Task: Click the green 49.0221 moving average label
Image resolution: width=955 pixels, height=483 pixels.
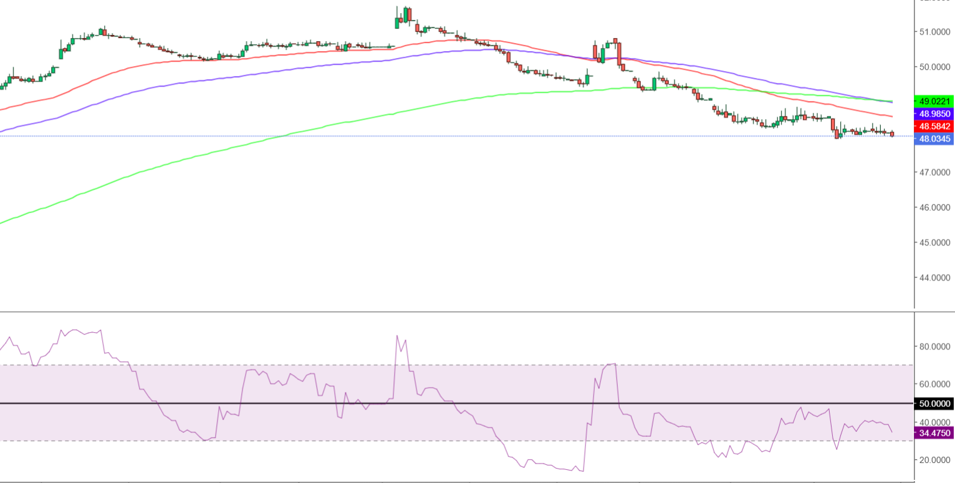Action: (934, 101)
